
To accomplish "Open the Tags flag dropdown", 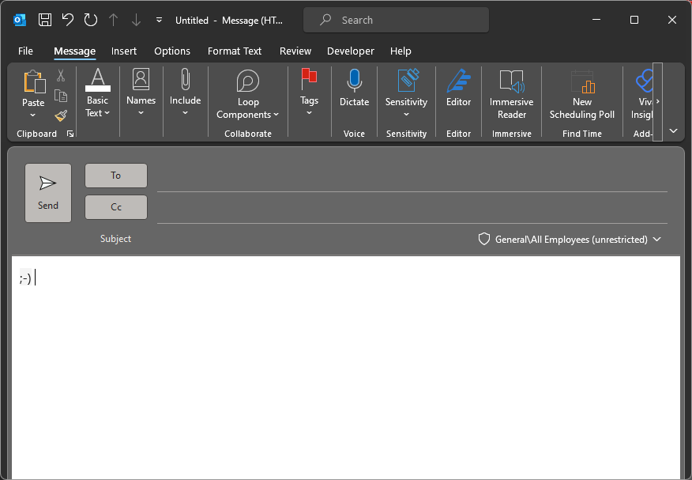I will pyautogui.click(x=309, y=93).
